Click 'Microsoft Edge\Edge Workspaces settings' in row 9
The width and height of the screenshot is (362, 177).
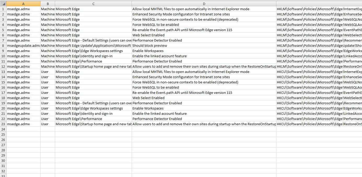point(94,51)
